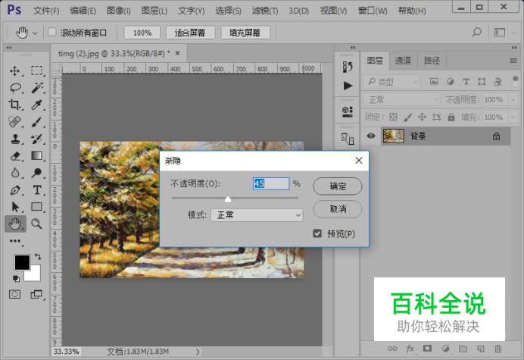Open Hand tool preset picker arrow
524x360 pixels.
pos(35,33)
